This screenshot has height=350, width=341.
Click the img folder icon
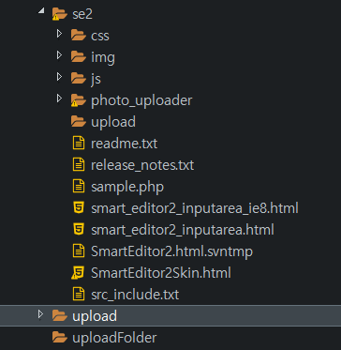pos(79,57)
